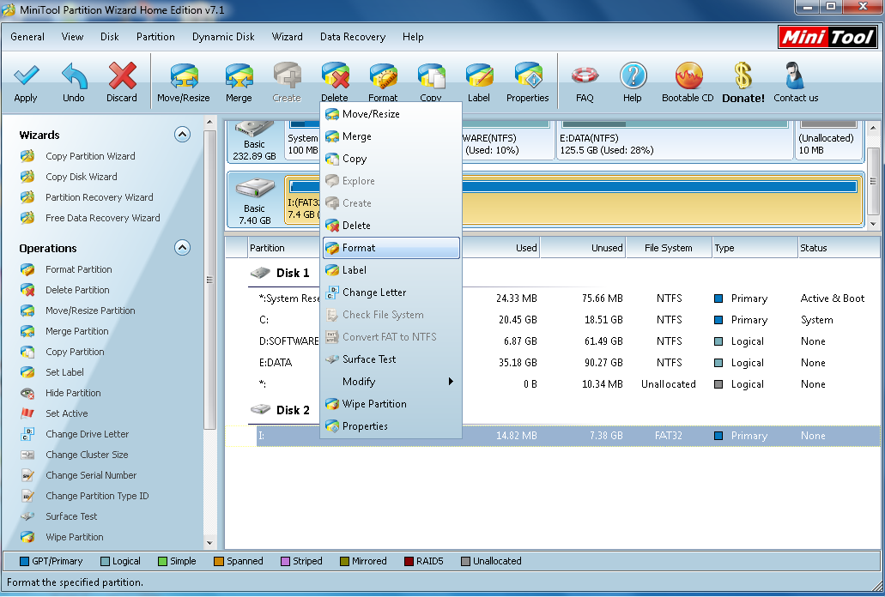Open the Partition menu

point(155,37)
